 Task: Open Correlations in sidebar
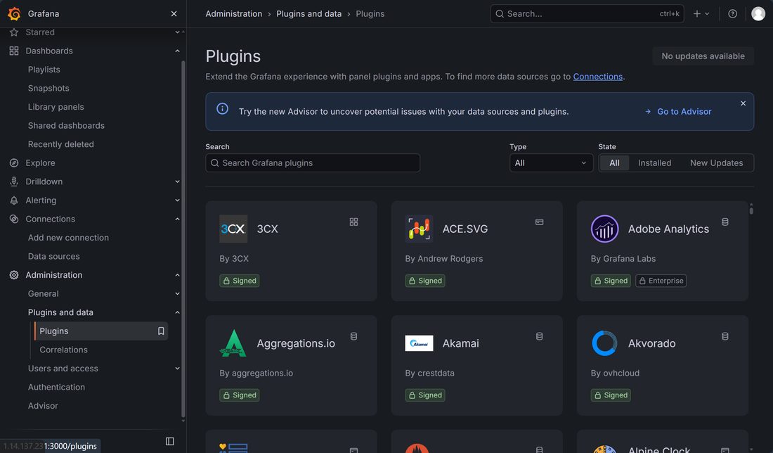pos(63,350)
